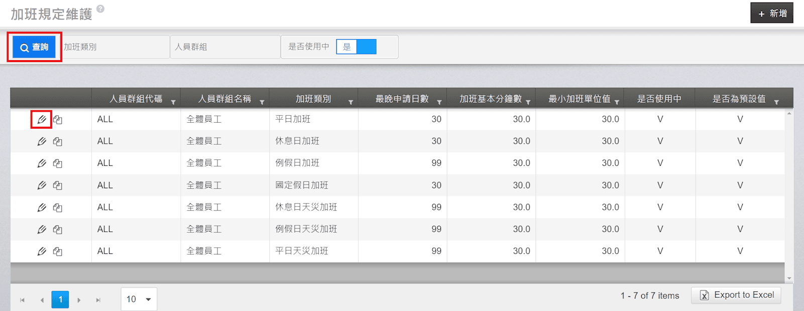Image resolution: width=804 pixels, height=311 pixels.
Task: Click the 加班類別 search input field
Action: point(116,47)
